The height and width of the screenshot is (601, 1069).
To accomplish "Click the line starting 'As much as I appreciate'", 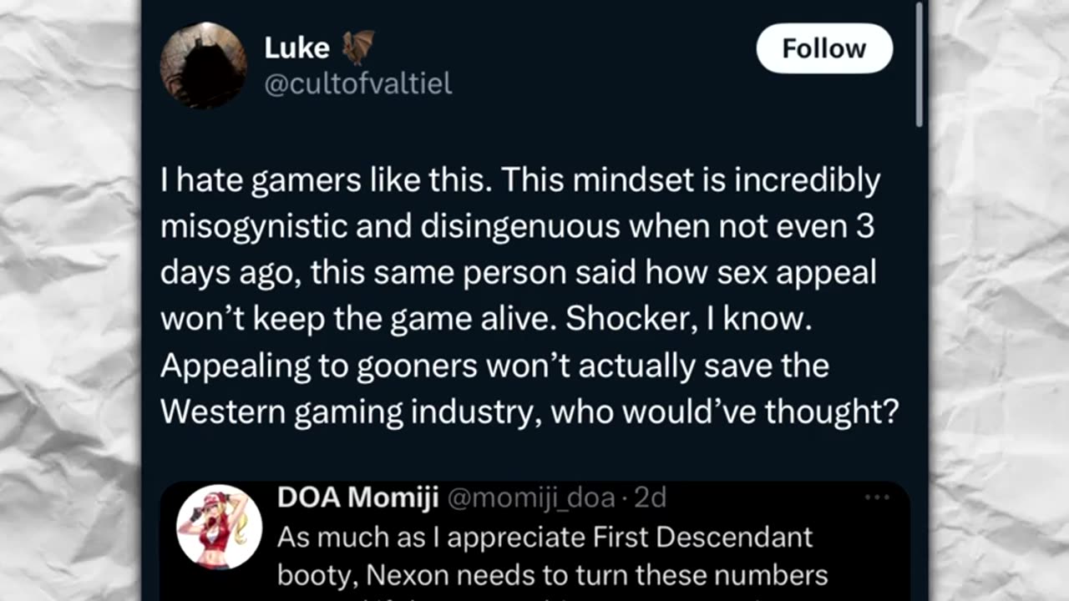I will point(545,537).
